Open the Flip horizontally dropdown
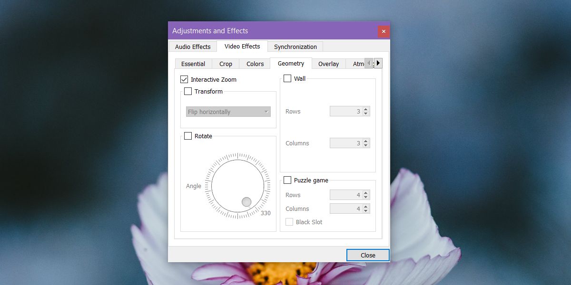 [228, 112]
